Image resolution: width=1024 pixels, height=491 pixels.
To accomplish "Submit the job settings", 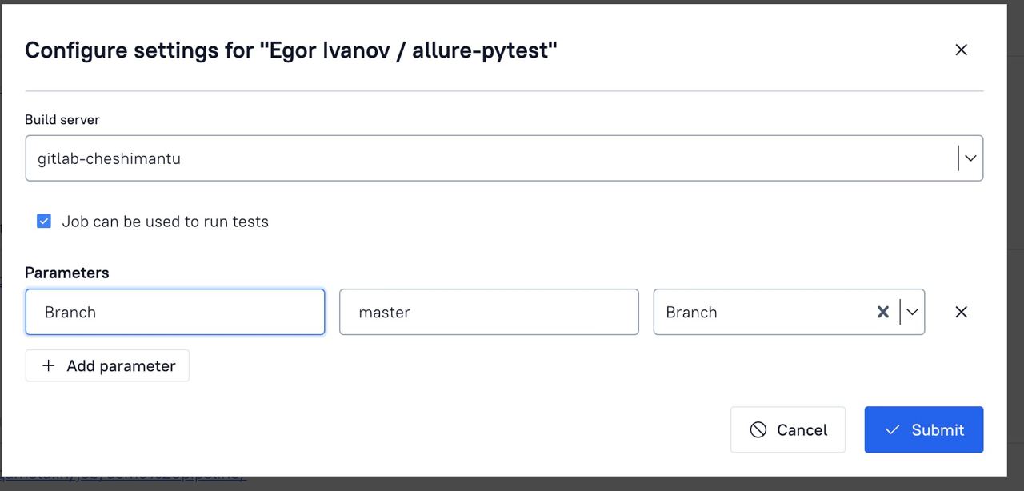I will point(924,430).
